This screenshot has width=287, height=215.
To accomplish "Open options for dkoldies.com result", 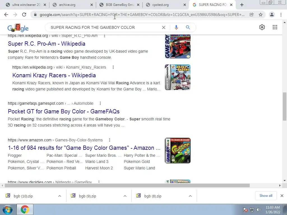I will pos(99,182).
